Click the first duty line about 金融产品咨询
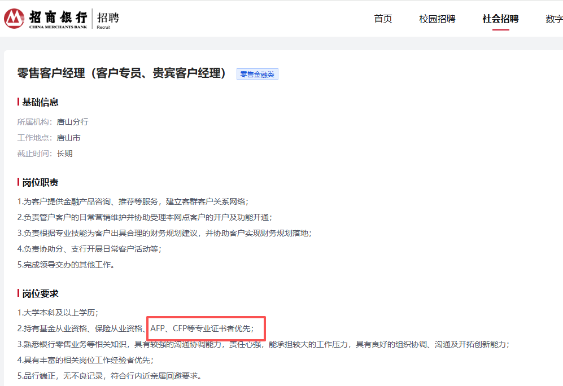 133,201
